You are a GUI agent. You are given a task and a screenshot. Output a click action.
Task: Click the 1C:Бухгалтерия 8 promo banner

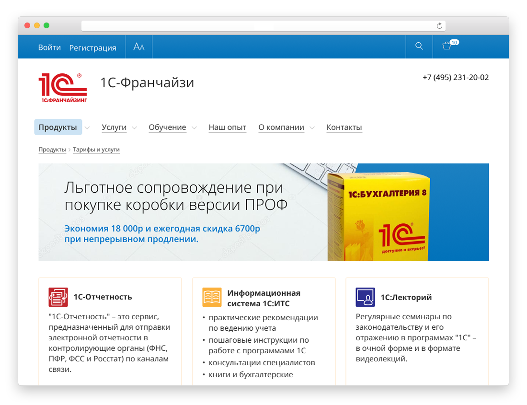tap(263, 212)
